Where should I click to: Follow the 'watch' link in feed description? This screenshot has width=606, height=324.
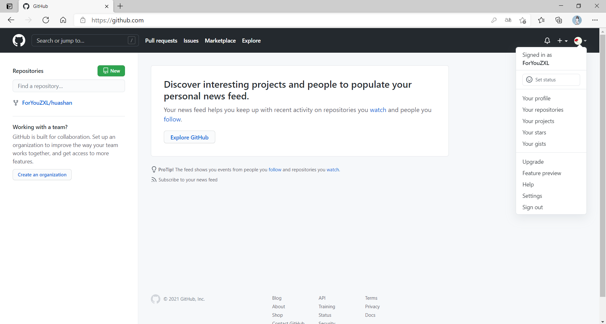pyautogui.click(x=378, y=110)
